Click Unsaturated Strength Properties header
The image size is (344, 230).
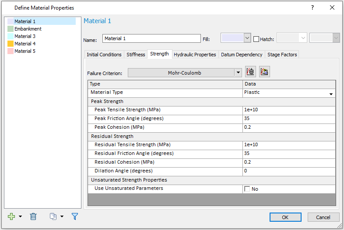click(x=212, y=180)
